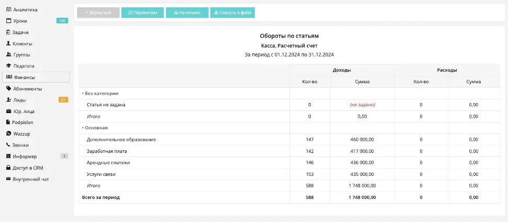This screenshot has height=222, width=508.
Task: Click the Дополнительное образование row label
Action: pos(121,139)
